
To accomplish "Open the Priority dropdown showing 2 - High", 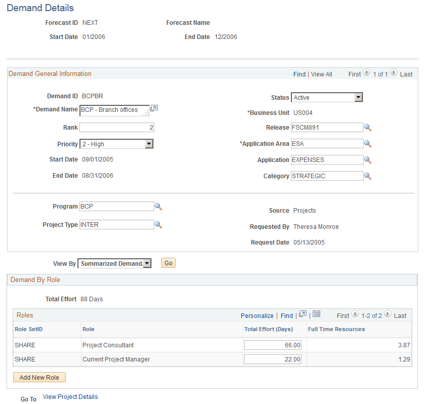I will (149, 144).
